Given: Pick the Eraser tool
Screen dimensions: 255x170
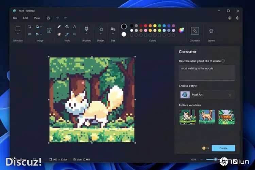Looking at the screenshot, I should (x=59, y=34).
